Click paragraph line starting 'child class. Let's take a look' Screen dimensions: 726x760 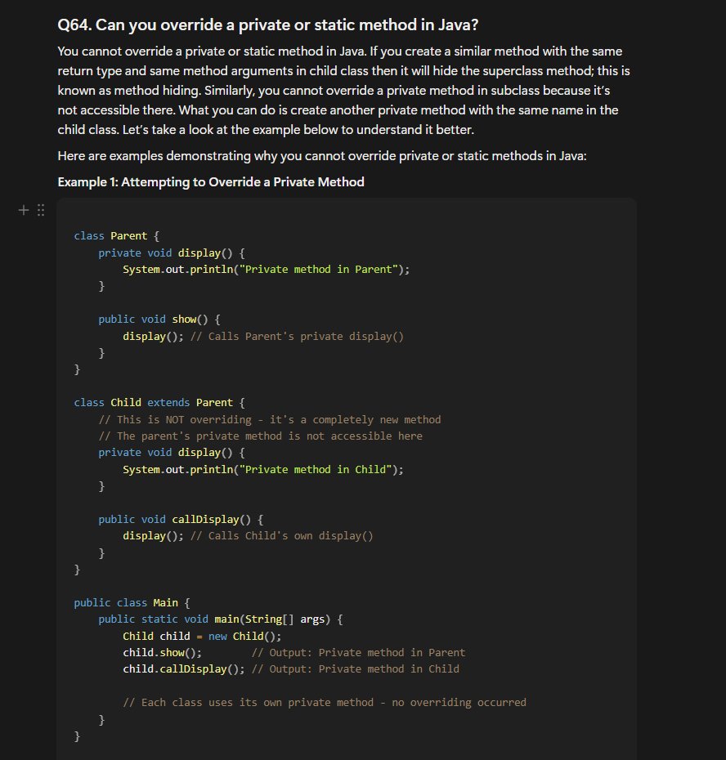[x=266, y=130]
